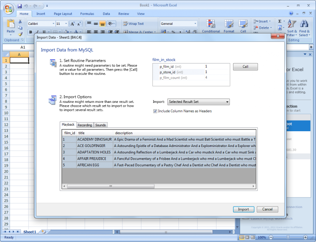Expand the formula bar chevron
This screenshot has width=316, height=242.
point(311,47)
